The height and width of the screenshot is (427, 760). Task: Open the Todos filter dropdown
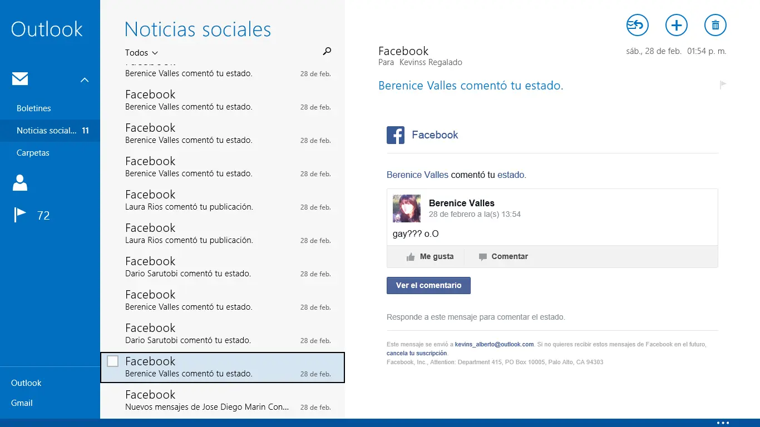tap(141, 53)
